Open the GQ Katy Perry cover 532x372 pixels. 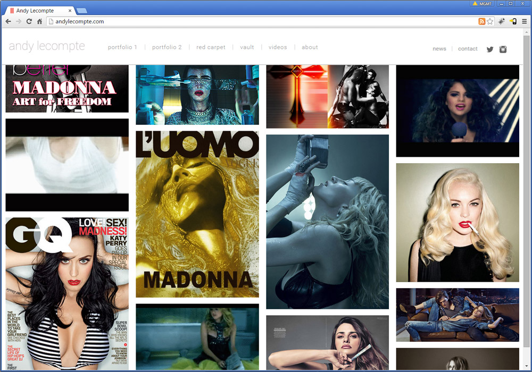[x=67, y=294]
